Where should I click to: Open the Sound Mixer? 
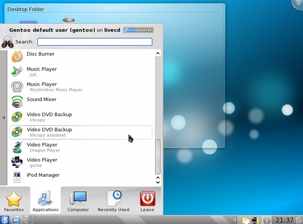[x=81, y=102]
